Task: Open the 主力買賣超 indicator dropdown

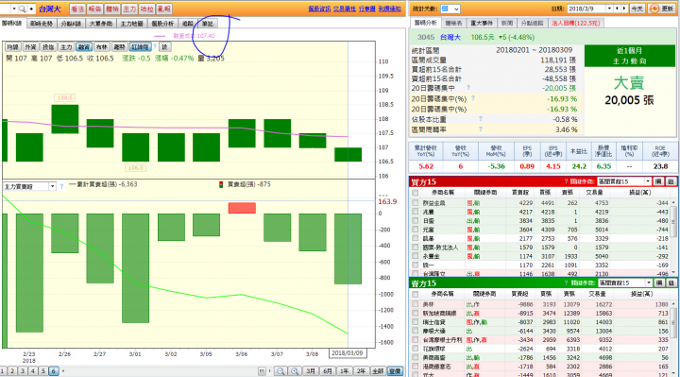Action: [x=52, y=186]
